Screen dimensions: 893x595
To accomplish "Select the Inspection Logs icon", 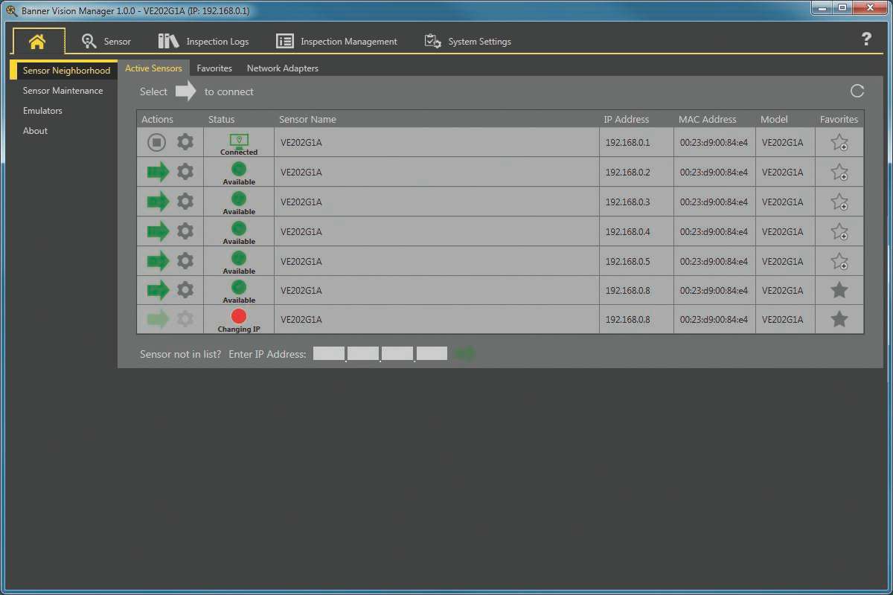I will pyautogui.click(x=167, y=41).
